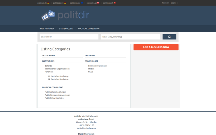
Task: Open Bildungseinrichtungen subcategory
Action: tap(98, 66)
